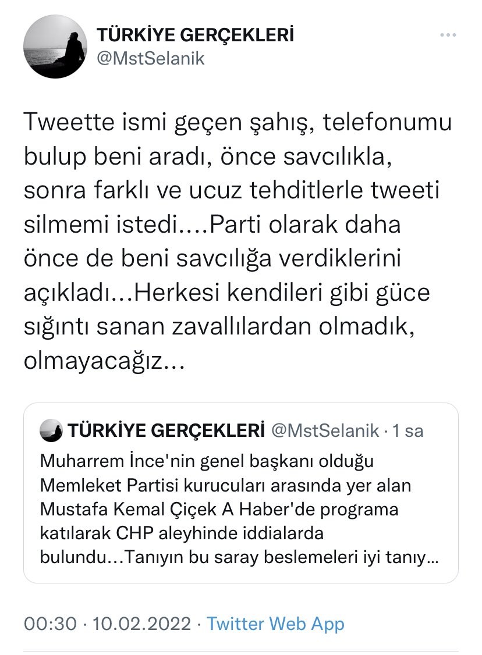Click the bold header name TÜRKİYE GERÇEKLERİ
This screenshot has width=482, height=655.
click(195, 35)
